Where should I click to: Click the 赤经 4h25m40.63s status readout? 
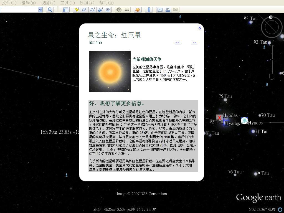pos(109,210)
